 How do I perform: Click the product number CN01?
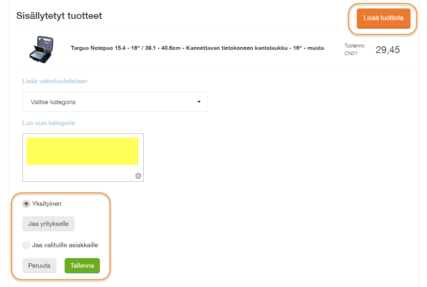click(351, 53)
